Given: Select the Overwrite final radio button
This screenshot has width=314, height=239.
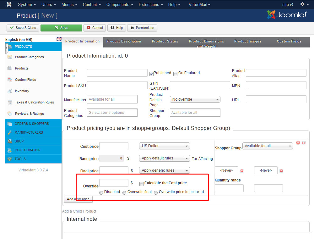Looking at the screenshot, I should point(124,193).
